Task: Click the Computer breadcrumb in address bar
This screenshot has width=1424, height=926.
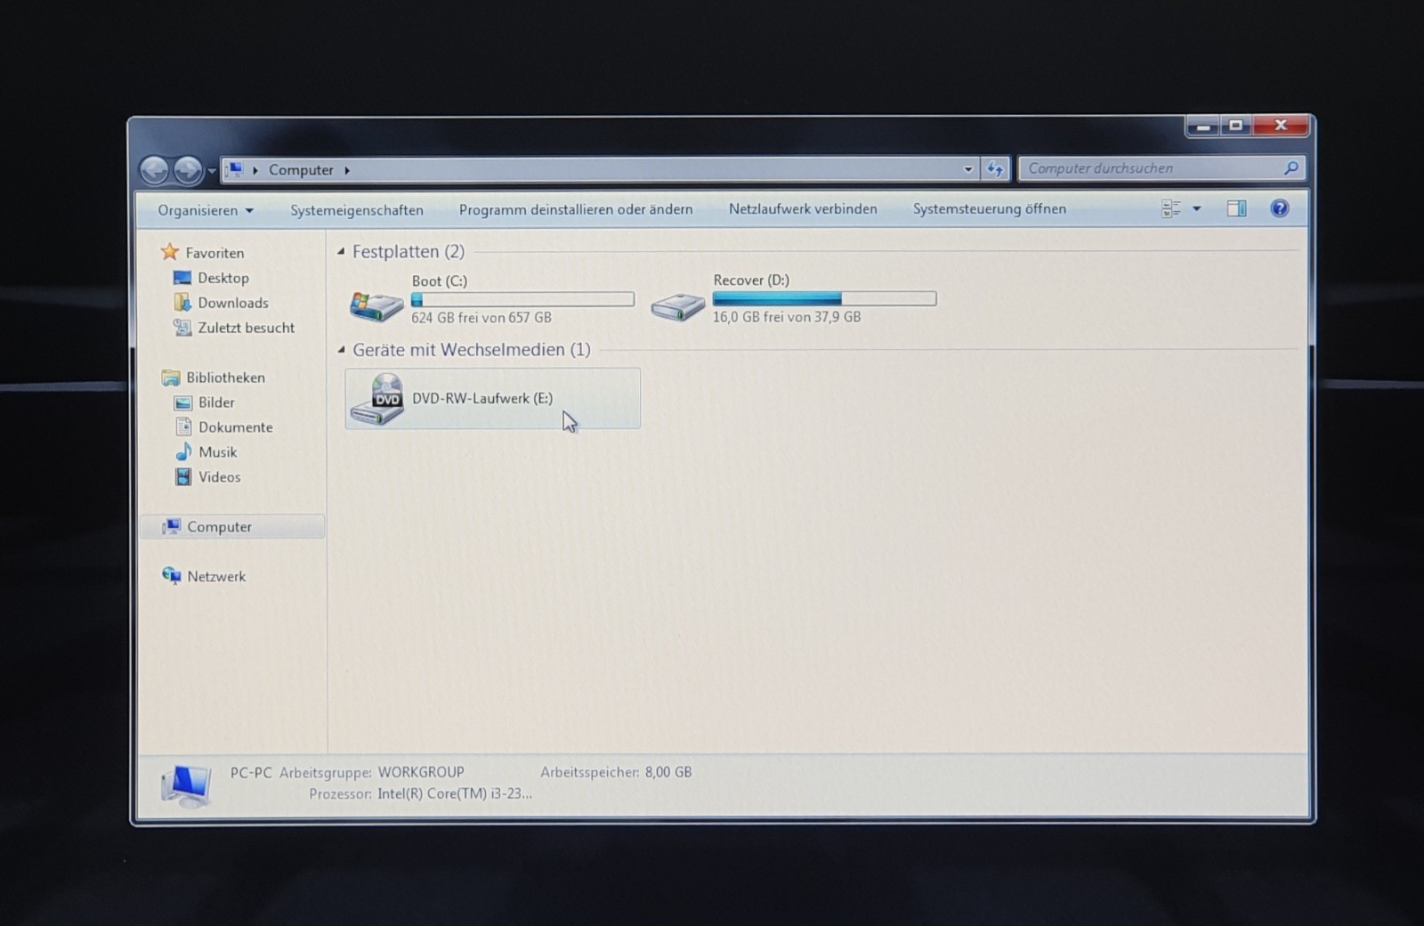Action: 301,170
